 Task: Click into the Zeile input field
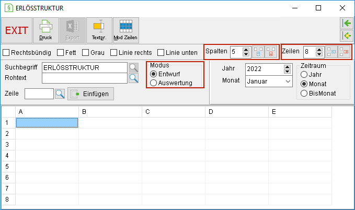[39, 94]
